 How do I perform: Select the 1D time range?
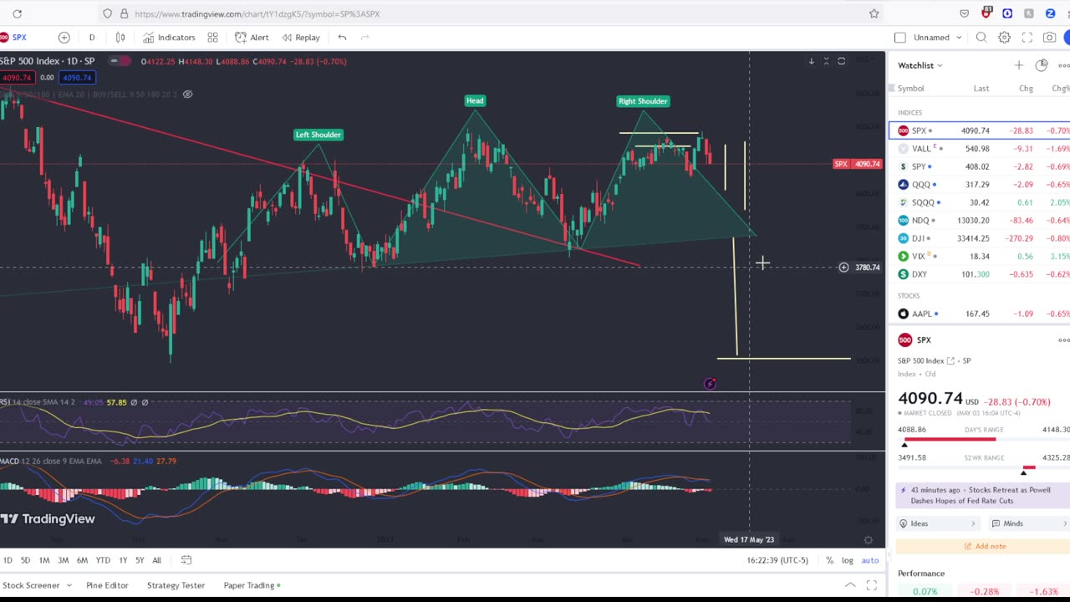coord(8,560)
